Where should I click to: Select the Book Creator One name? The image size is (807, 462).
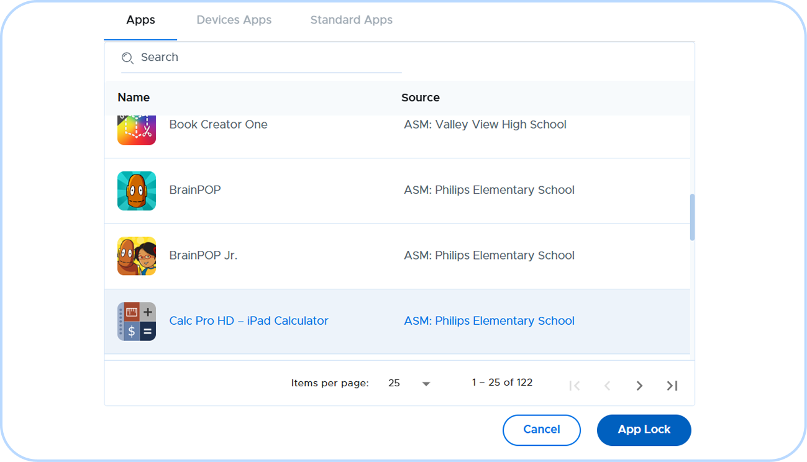[218, 124]
